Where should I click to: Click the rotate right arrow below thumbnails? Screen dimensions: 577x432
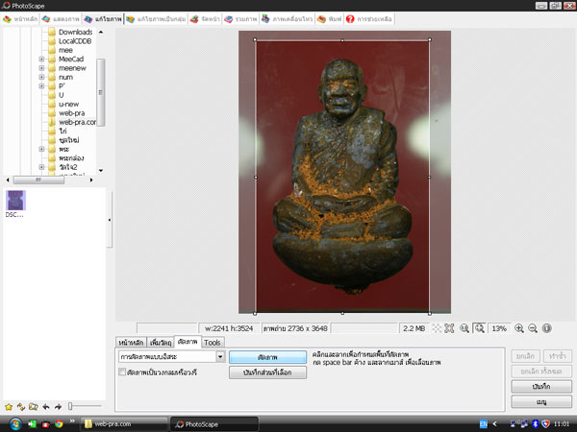point(58,407)
